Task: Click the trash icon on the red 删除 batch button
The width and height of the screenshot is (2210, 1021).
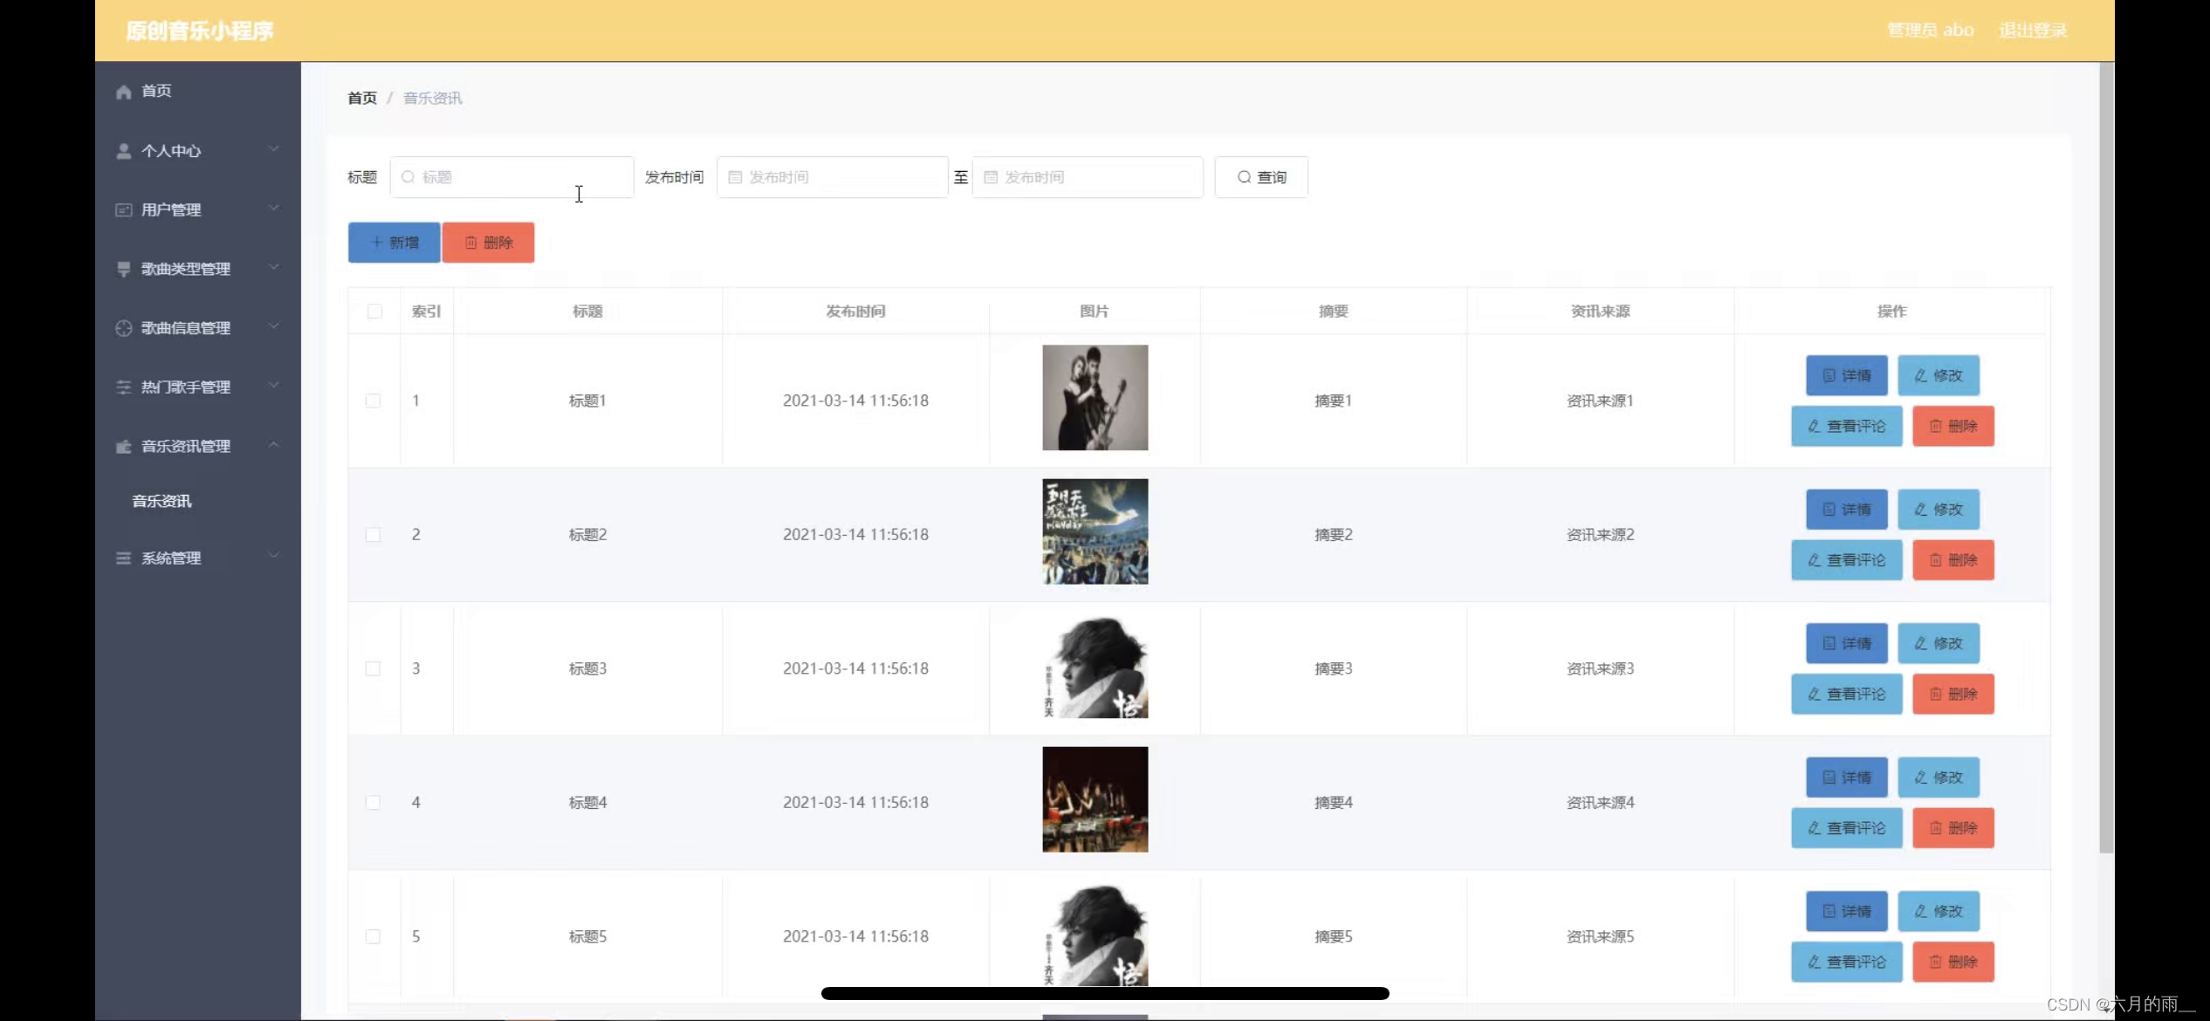Action: 471,243
